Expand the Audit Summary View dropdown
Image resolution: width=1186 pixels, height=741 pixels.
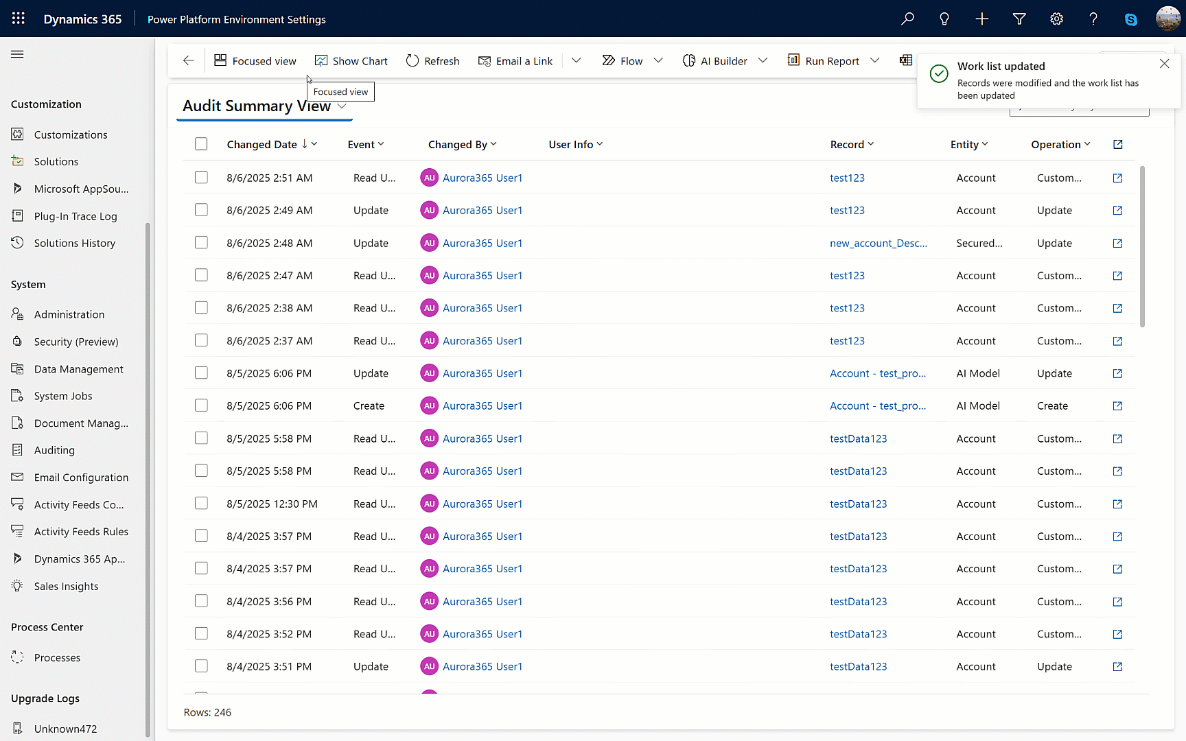pos(342,106)
